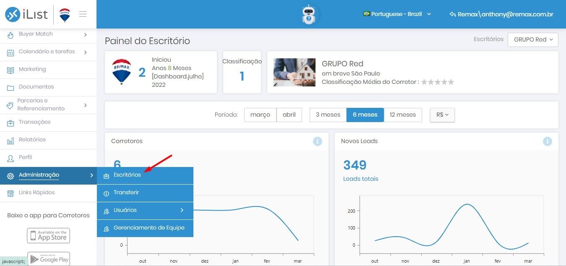Click the Painel do Escritório heading
Screen dimensions: 566x266
tap(147, 41)
